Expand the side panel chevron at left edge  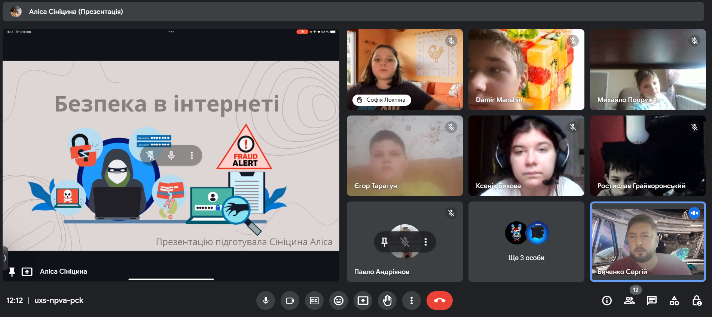click(x=5, y=258)
